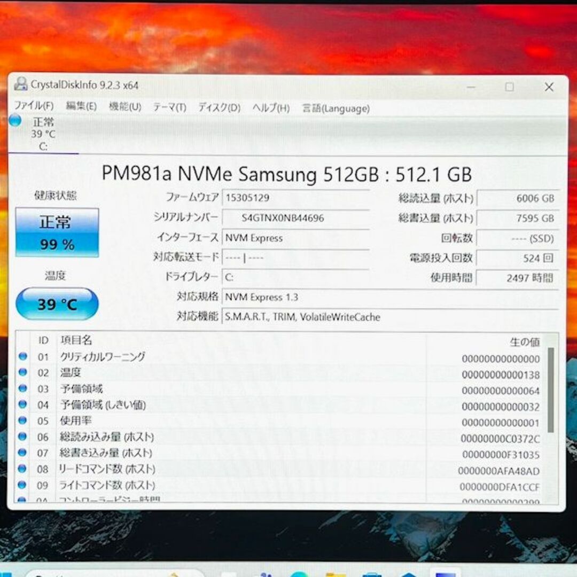This screenshot has width=577, height=577.
Task: Open the 編集(E) menu
Action: tap(81, 106)
